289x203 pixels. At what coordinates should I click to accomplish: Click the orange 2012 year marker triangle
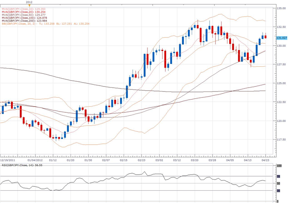pyautogui.click(x=29, y=6)
